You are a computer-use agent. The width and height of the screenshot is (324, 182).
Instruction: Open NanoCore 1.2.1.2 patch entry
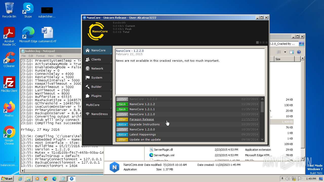pos(188,104)
